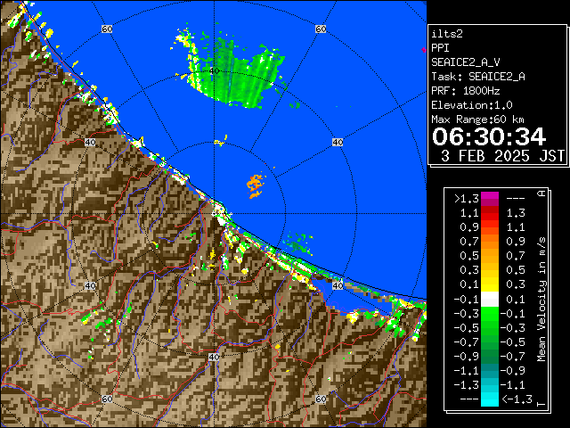Screen dimensions: 570x428
Task: Click the '>1.3' legend label
Action: (x=466, y=199)
